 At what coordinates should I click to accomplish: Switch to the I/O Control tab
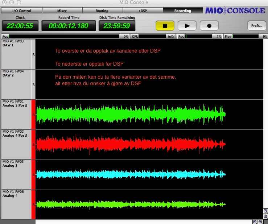click(x=22, y=11)
